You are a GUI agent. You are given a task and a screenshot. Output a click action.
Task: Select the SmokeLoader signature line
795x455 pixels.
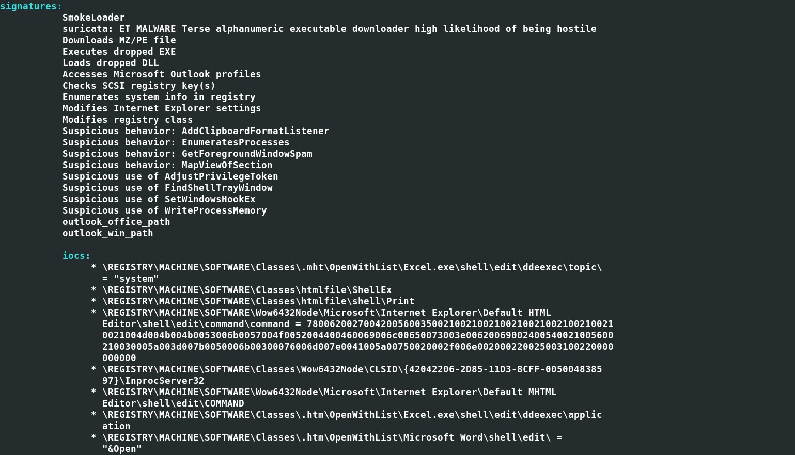93,18
